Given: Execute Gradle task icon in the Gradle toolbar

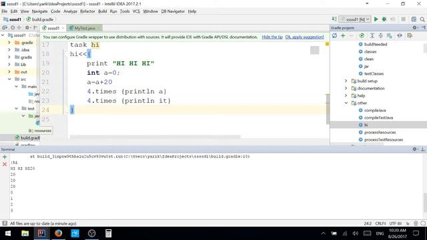Looking at the screenshot, I should click(x=362, y=35).
